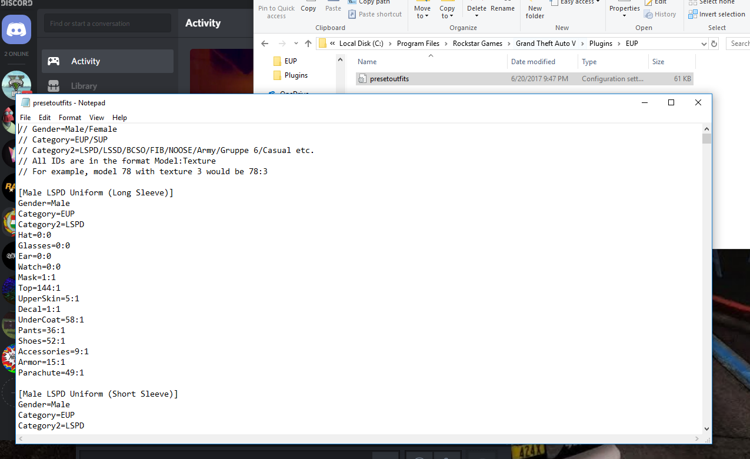The image size is (750, 459).
Task: Click Notepad scroll up arrow
Action: (x=706, y=128)
